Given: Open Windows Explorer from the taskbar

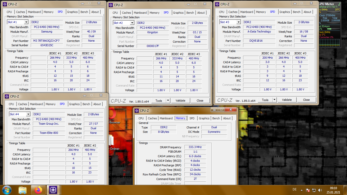Looking at the screenshot, I should pyautogui.click(x=23, y=190).
